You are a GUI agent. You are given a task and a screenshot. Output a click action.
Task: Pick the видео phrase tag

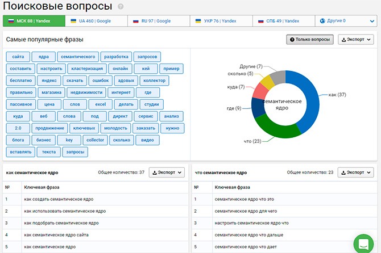(x=147, y=140)
